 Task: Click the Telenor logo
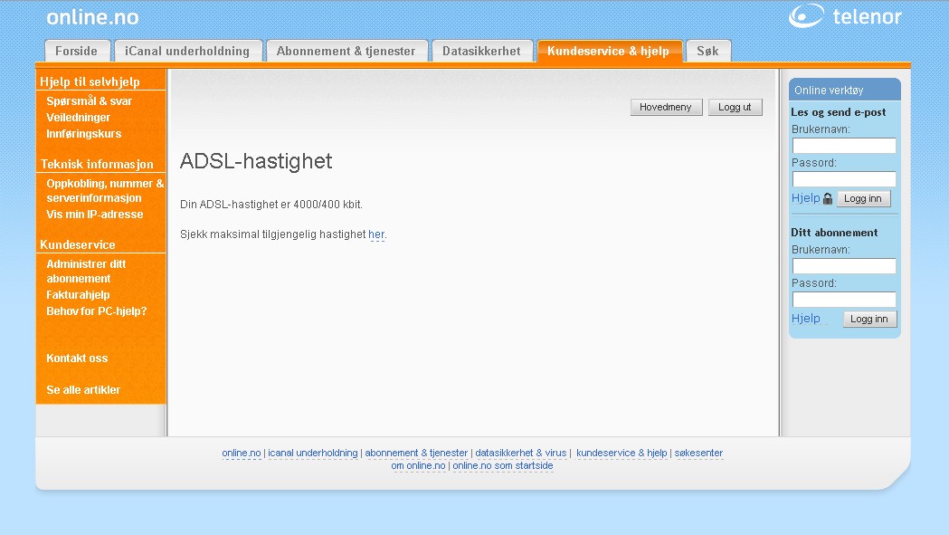pos(845,16)
